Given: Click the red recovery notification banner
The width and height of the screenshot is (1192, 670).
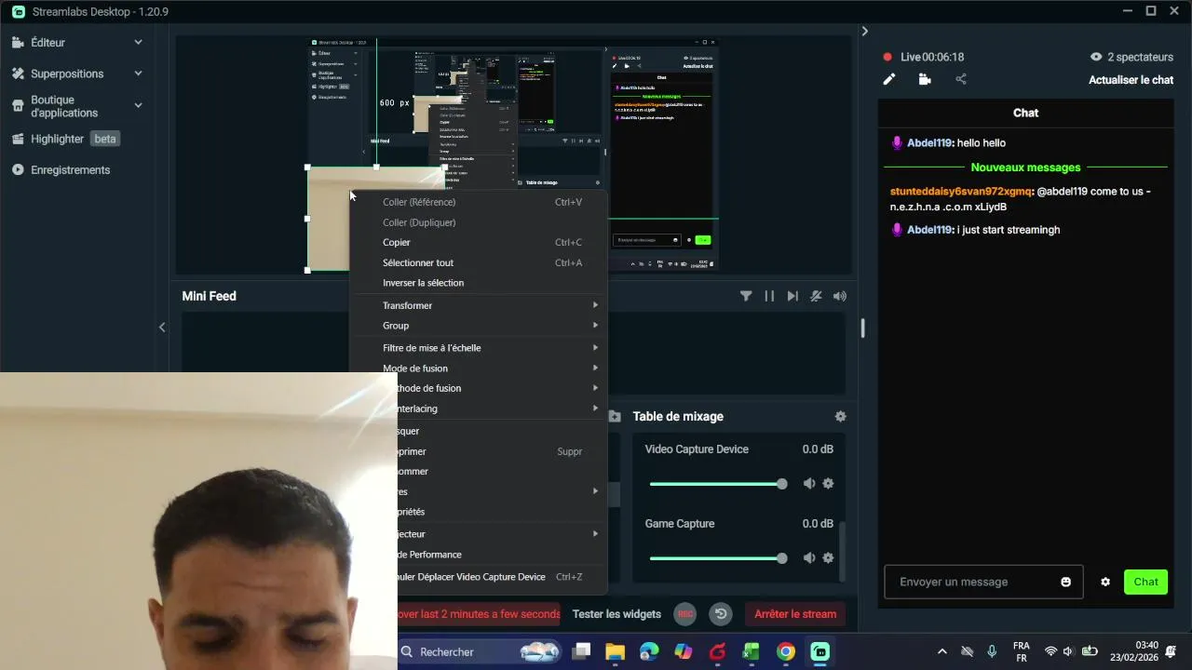Looking at the screenshot, I should click(x=479, y=614).
